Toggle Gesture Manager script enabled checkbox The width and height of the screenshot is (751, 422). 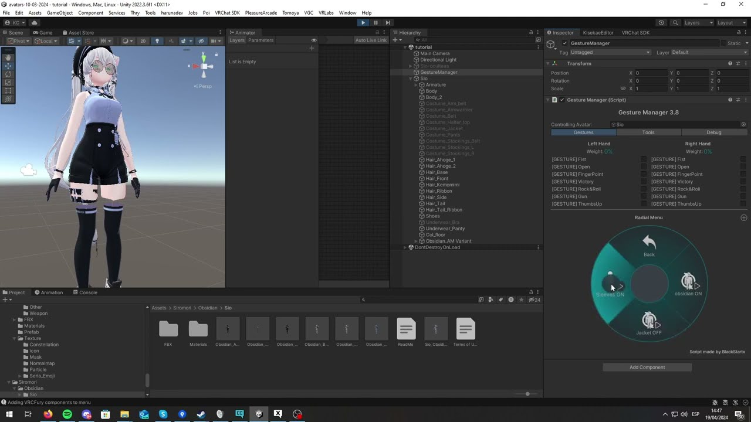coord(562,100)
